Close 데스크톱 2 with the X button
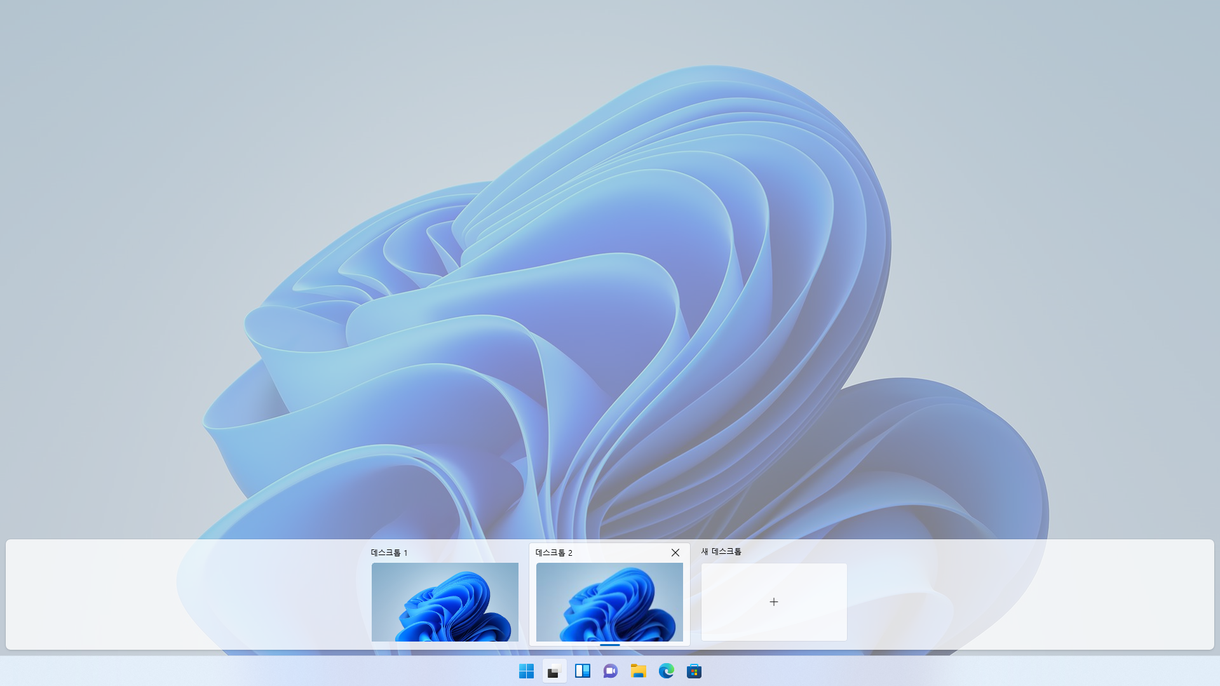1220x686 pixels. pyautogui.click(x=675, y=553)
